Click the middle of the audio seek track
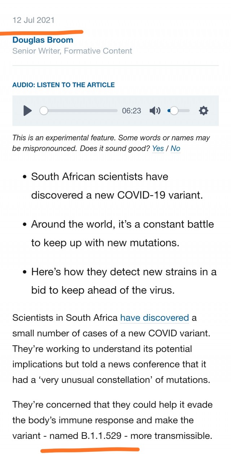Screen dimensions: 231x454 click(80, 111)
